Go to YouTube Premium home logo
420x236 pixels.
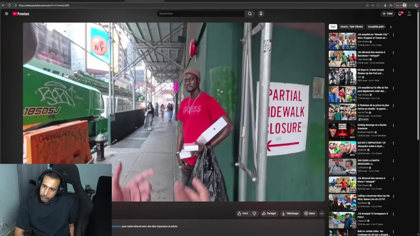[21, 14]
